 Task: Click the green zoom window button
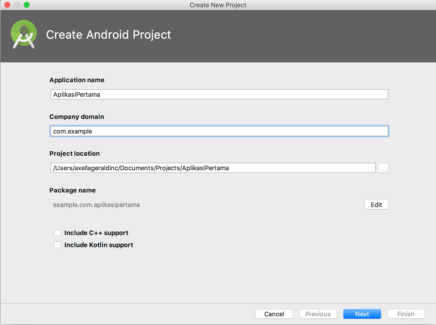[26, 5]
